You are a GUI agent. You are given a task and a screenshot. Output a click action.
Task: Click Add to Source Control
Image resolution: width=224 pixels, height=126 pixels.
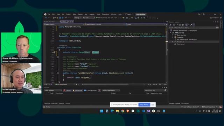pos(190,107)
